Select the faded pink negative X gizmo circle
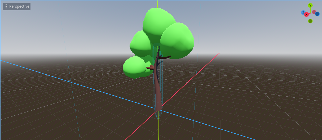The height and width of the screenshot is (140, 322). coord(314,12)
